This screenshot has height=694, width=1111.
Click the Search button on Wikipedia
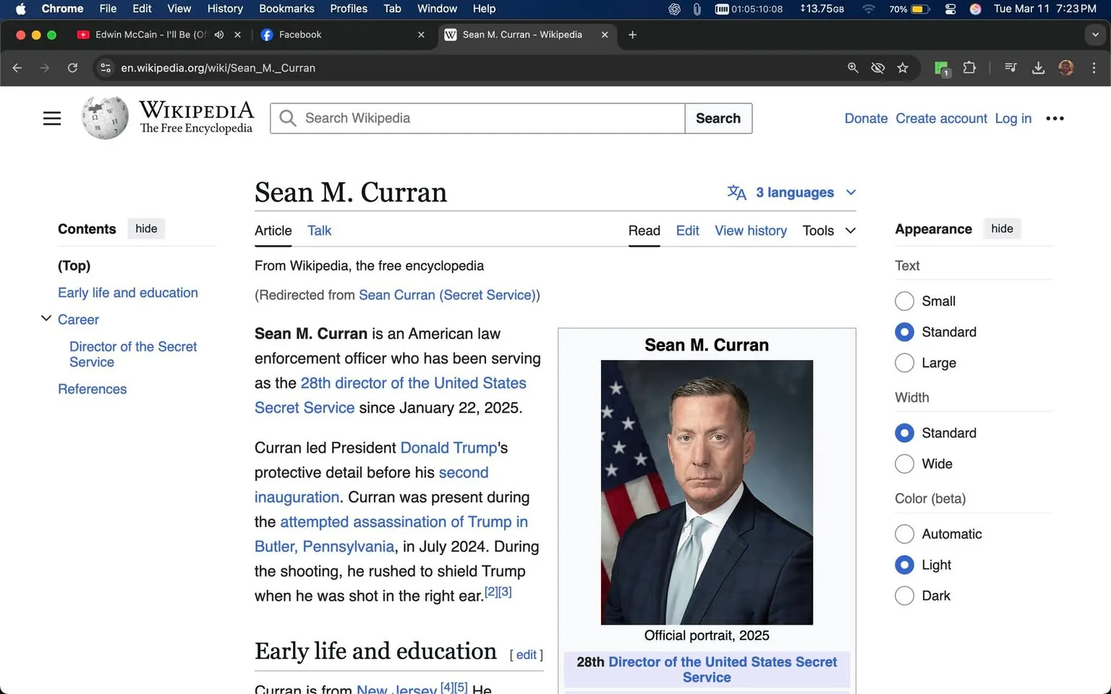(x=718, y=118)
